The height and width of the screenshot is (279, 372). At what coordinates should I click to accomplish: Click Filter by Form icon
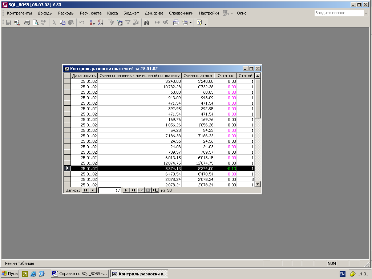click(120, 23)
